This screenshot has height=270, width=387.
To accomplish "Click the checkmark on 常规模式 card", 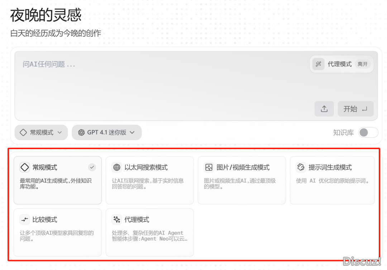I will point(92,167).
